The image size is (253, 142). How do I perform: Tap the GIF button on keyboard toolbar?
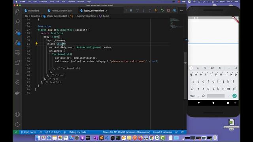212,68
